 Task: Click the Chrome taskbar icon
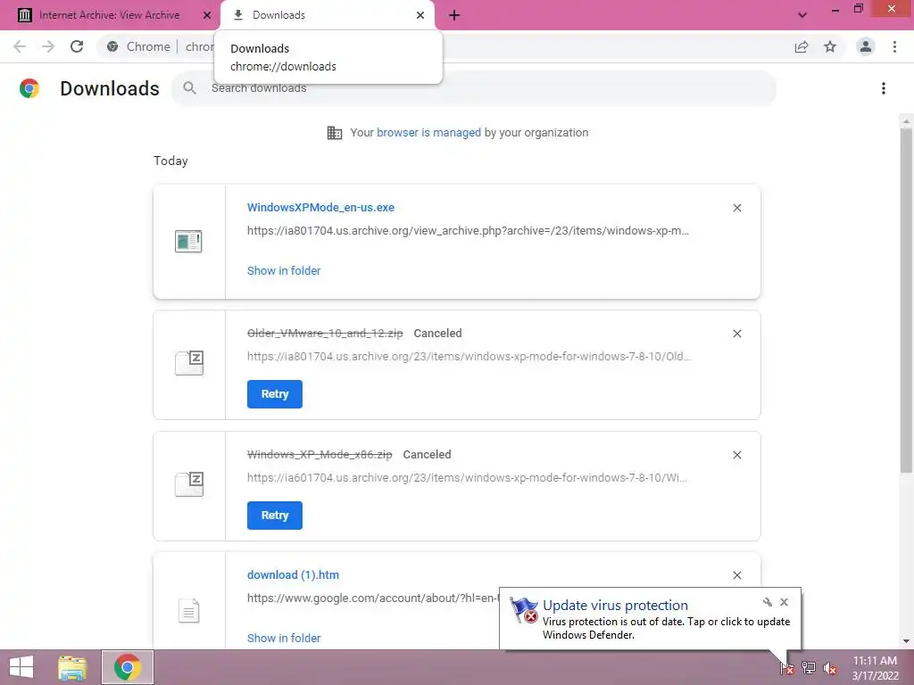coord(127,667)
